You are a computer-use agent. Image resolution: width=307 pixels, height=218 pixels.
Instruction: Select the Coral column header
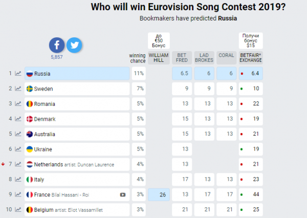[226, 58]
